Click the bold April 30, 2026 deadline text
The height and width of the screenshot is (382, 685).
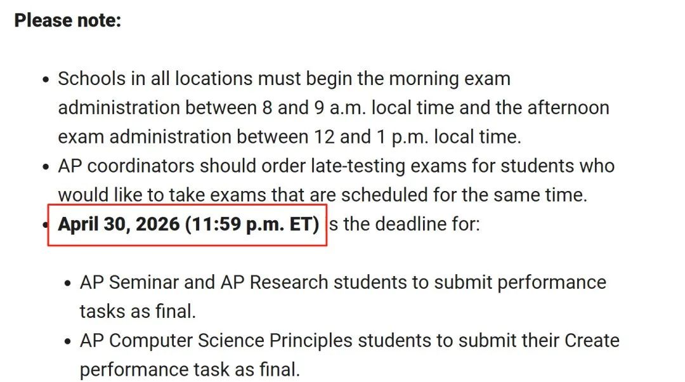pos(188,224)
